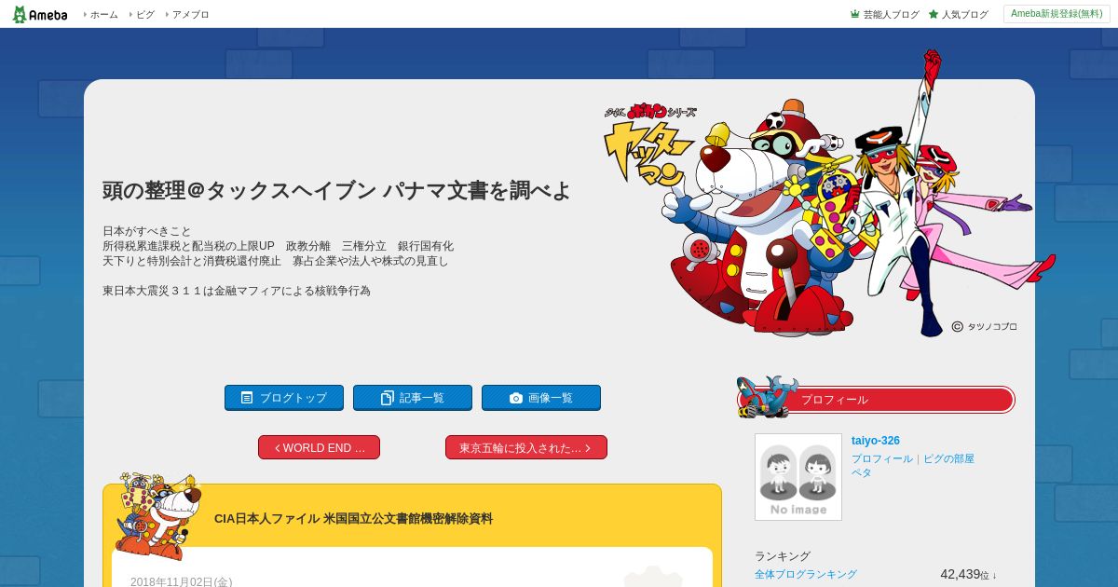This screenshot has width=1118, height=587.
Task: Click description line 日本がすべきこと
Action: click(x=147, y=231)
